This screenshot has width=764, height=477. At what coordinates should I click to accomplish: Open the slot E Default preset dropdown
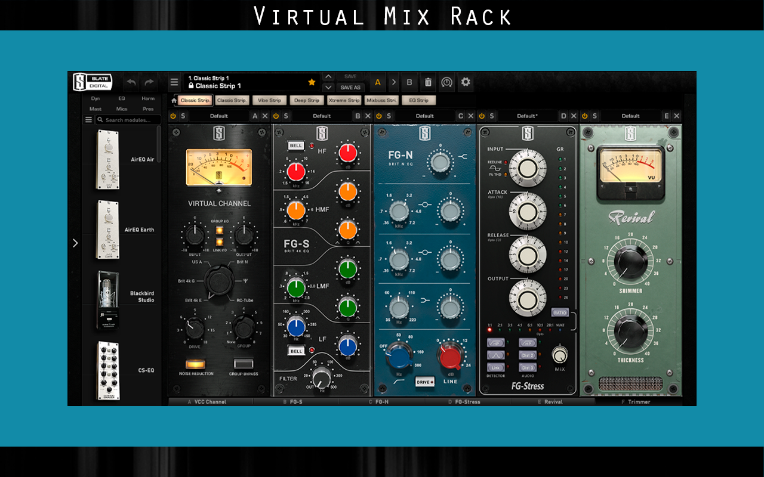630,116
